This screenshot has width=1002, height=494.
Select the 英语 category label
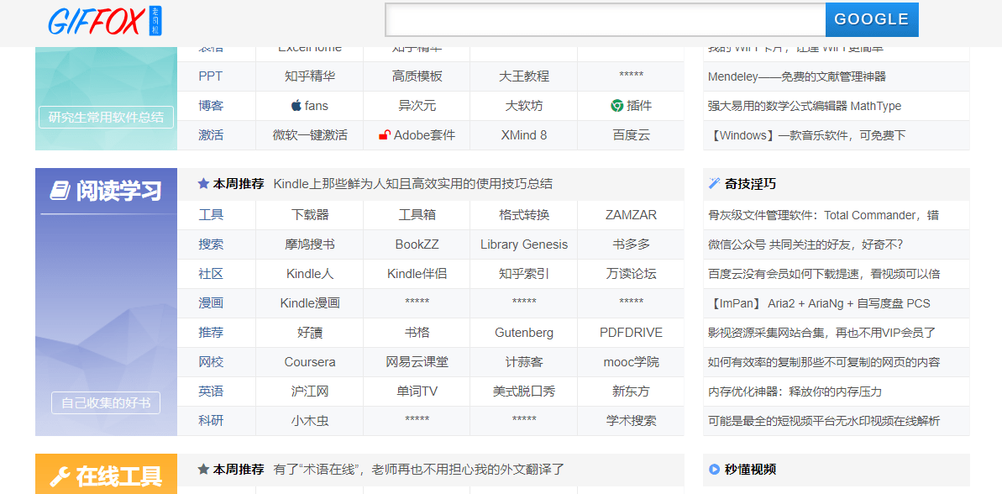[211, 392]
